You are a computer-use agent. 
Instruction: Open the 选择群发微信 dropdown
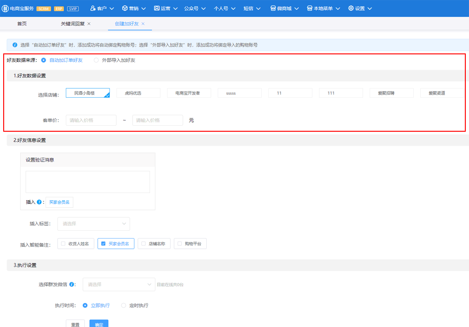point(119,285)
